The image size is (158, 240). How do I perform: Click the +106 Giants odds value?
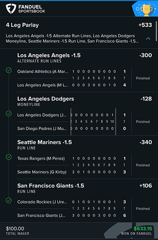[x=146, y=186]
